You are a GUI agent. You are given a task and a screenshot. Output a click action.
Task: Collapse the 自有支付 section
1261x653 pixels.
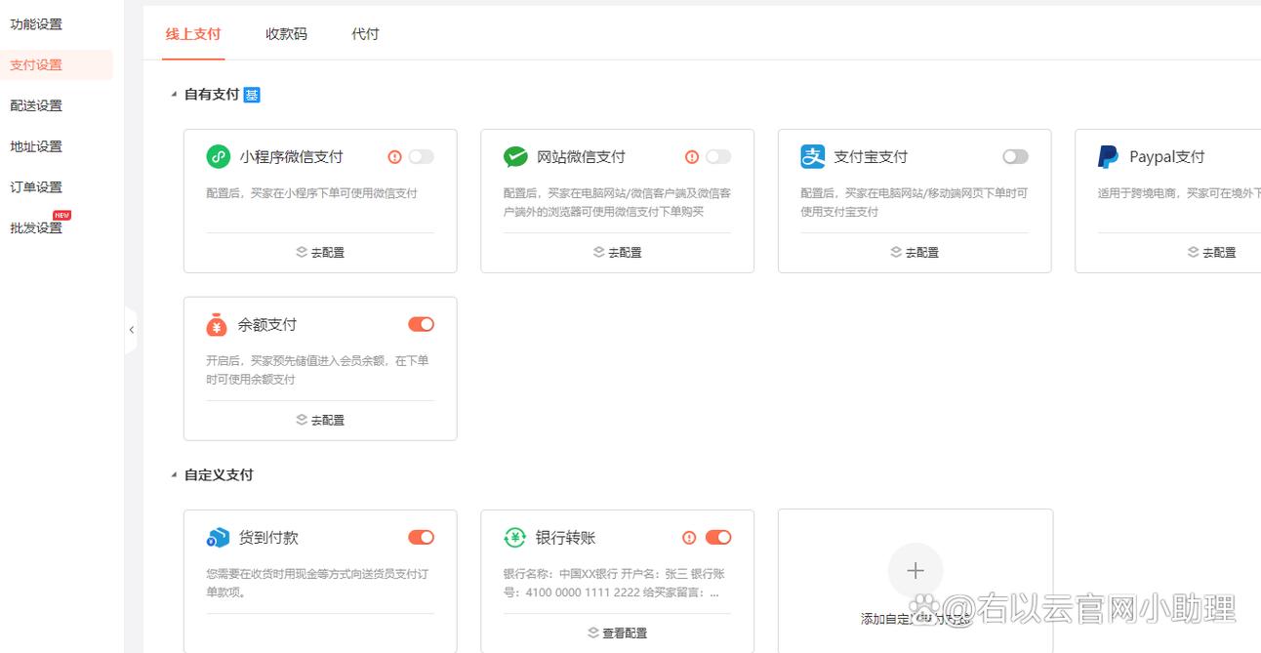174,95
